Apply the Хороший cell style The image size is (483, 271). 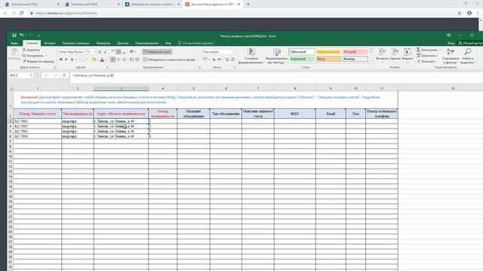(x=302, y=59)
